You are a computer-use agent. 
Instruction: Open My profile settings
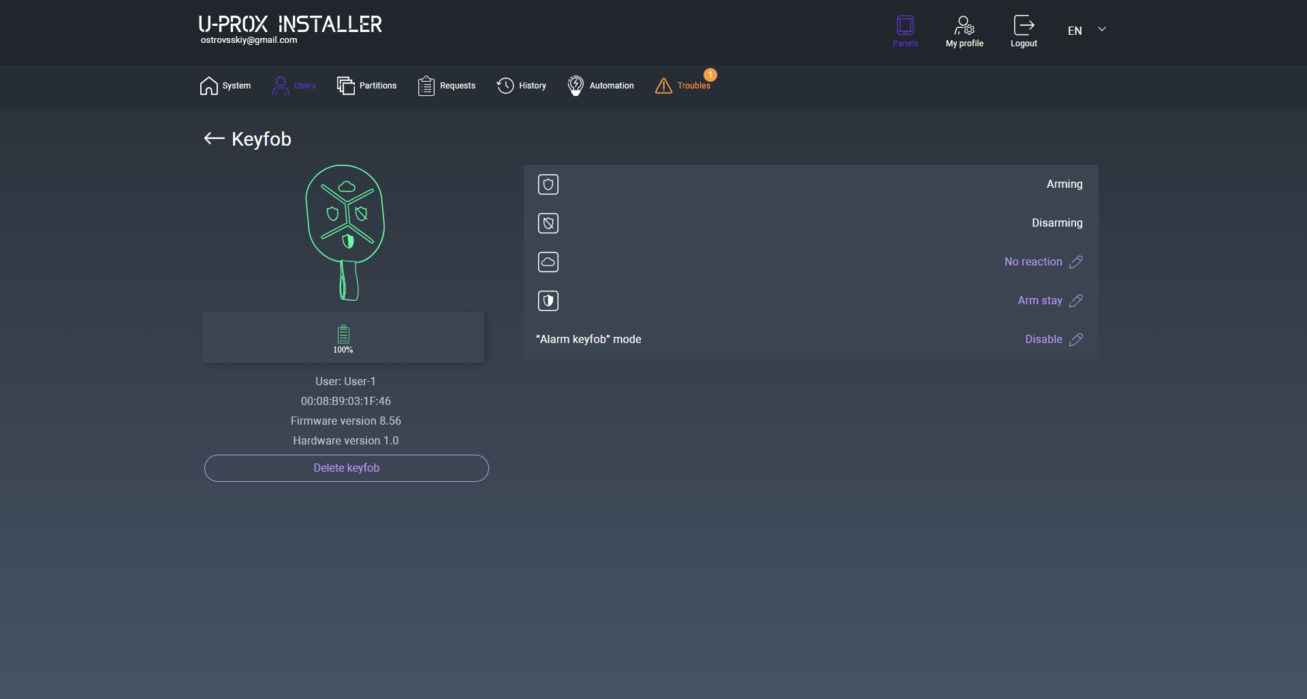click(964, 31)
